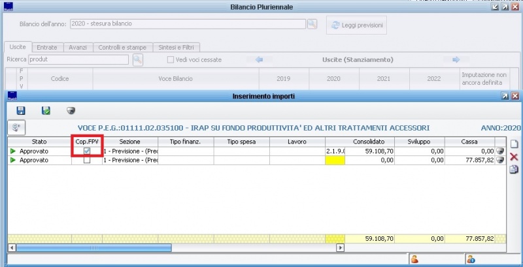Click right arrow of horizontal scrollbar

[339, 248]
